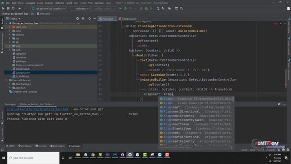This screenshot has height=164, width=291.
Task: Hide the Messages panel with minus icon
Action: click(x=284, y=104)
